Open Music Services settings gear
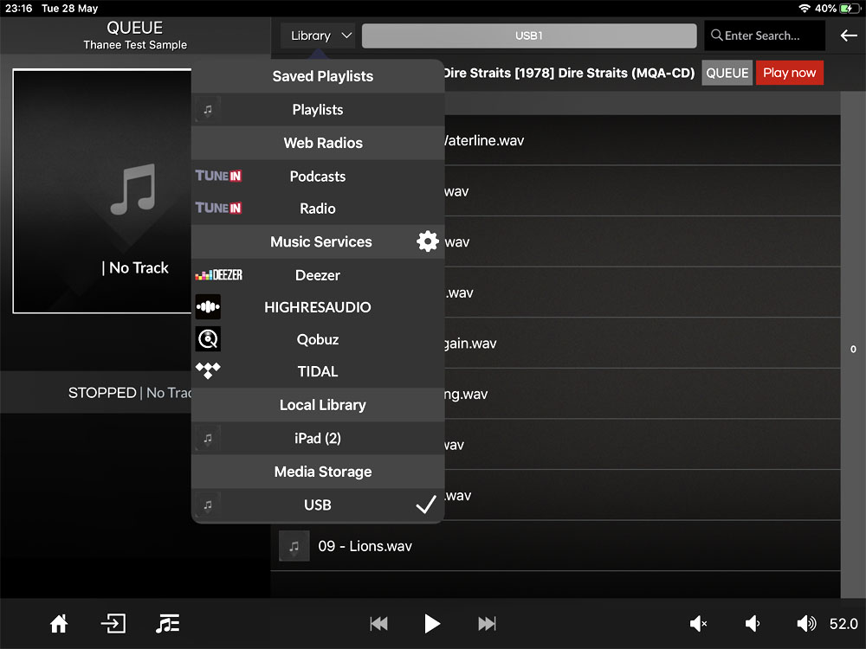 click(428, 241)
